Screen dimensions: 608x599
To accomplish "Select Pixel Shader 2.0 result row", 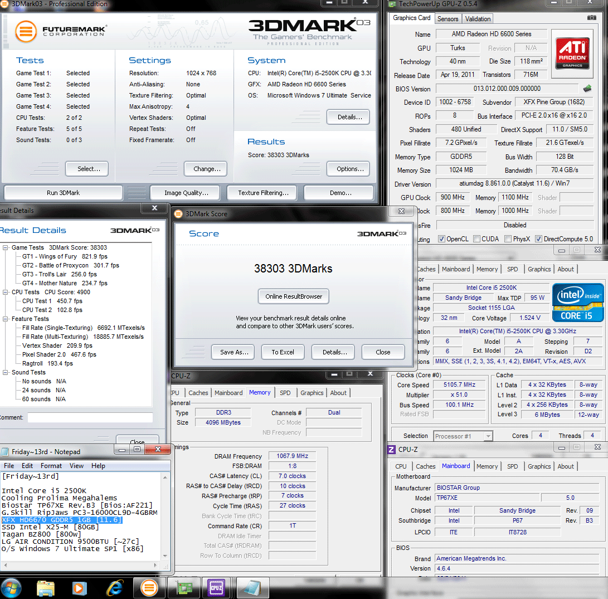I will (59, 354).
